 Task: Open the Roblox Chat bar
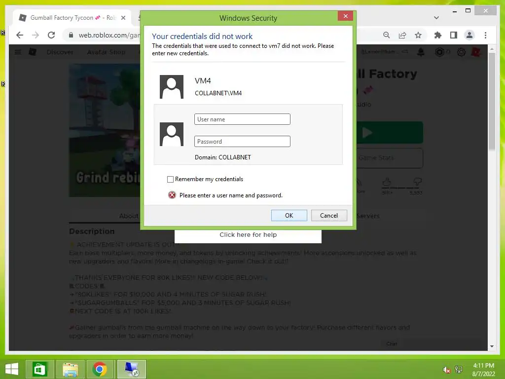pos(392,344)
